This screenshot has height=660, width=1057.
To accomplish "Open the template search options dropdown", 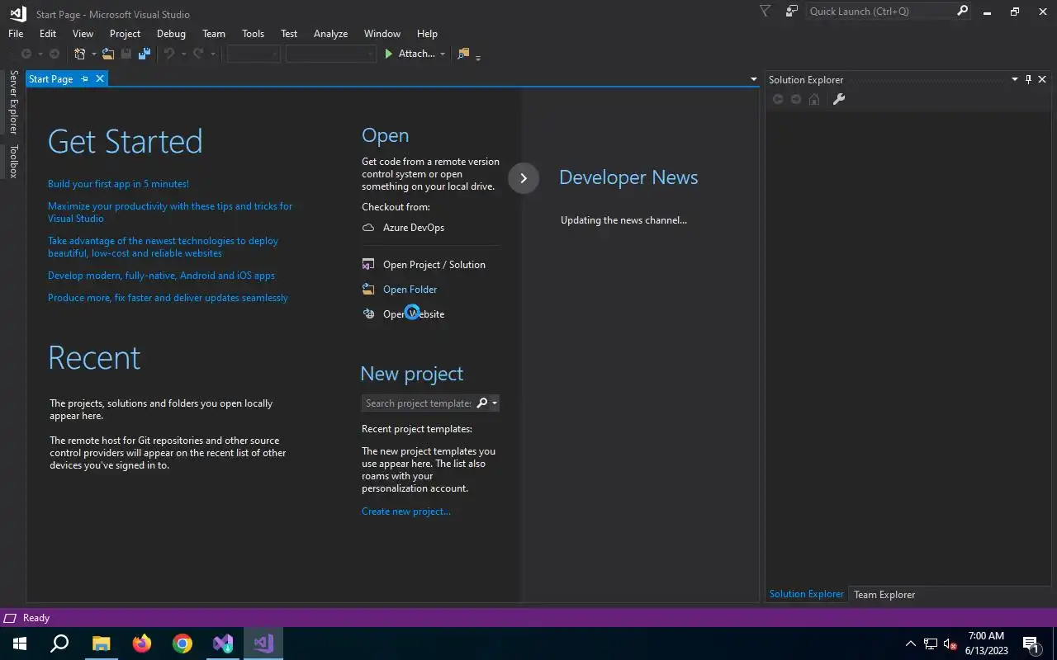I will coord(495,403).
